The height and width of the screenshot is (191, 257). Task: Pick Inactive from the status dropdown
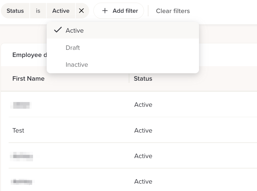tap(77, 65)
